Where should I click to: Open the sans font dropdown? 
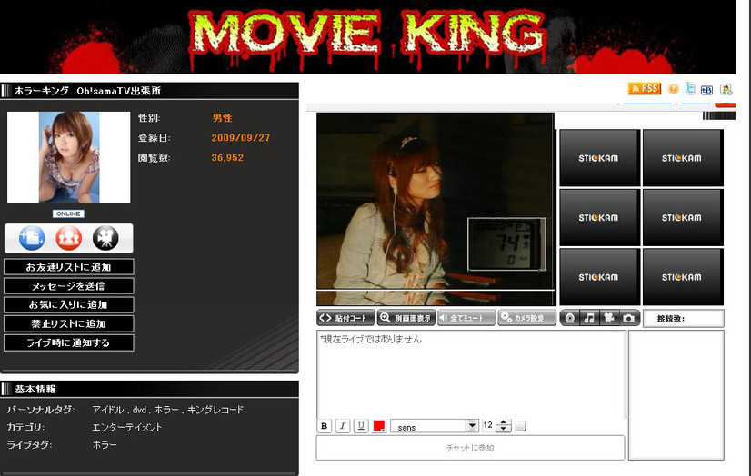pos(435,426)
